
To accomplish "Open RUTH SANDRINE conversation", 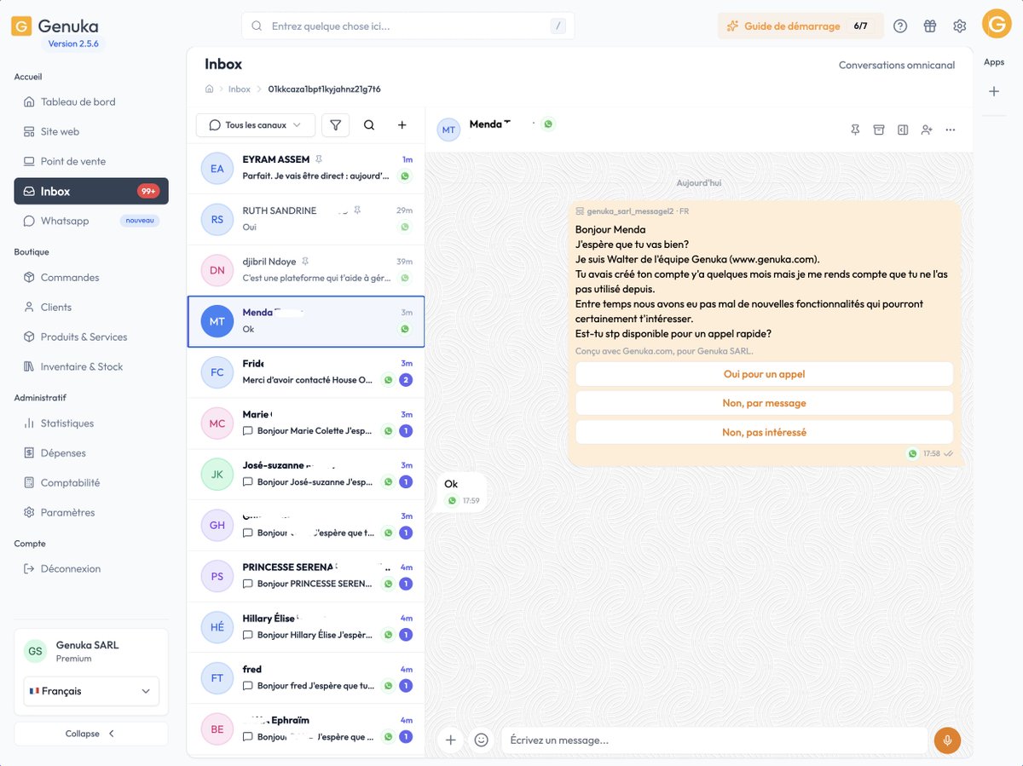I will (x=306, y=219).
